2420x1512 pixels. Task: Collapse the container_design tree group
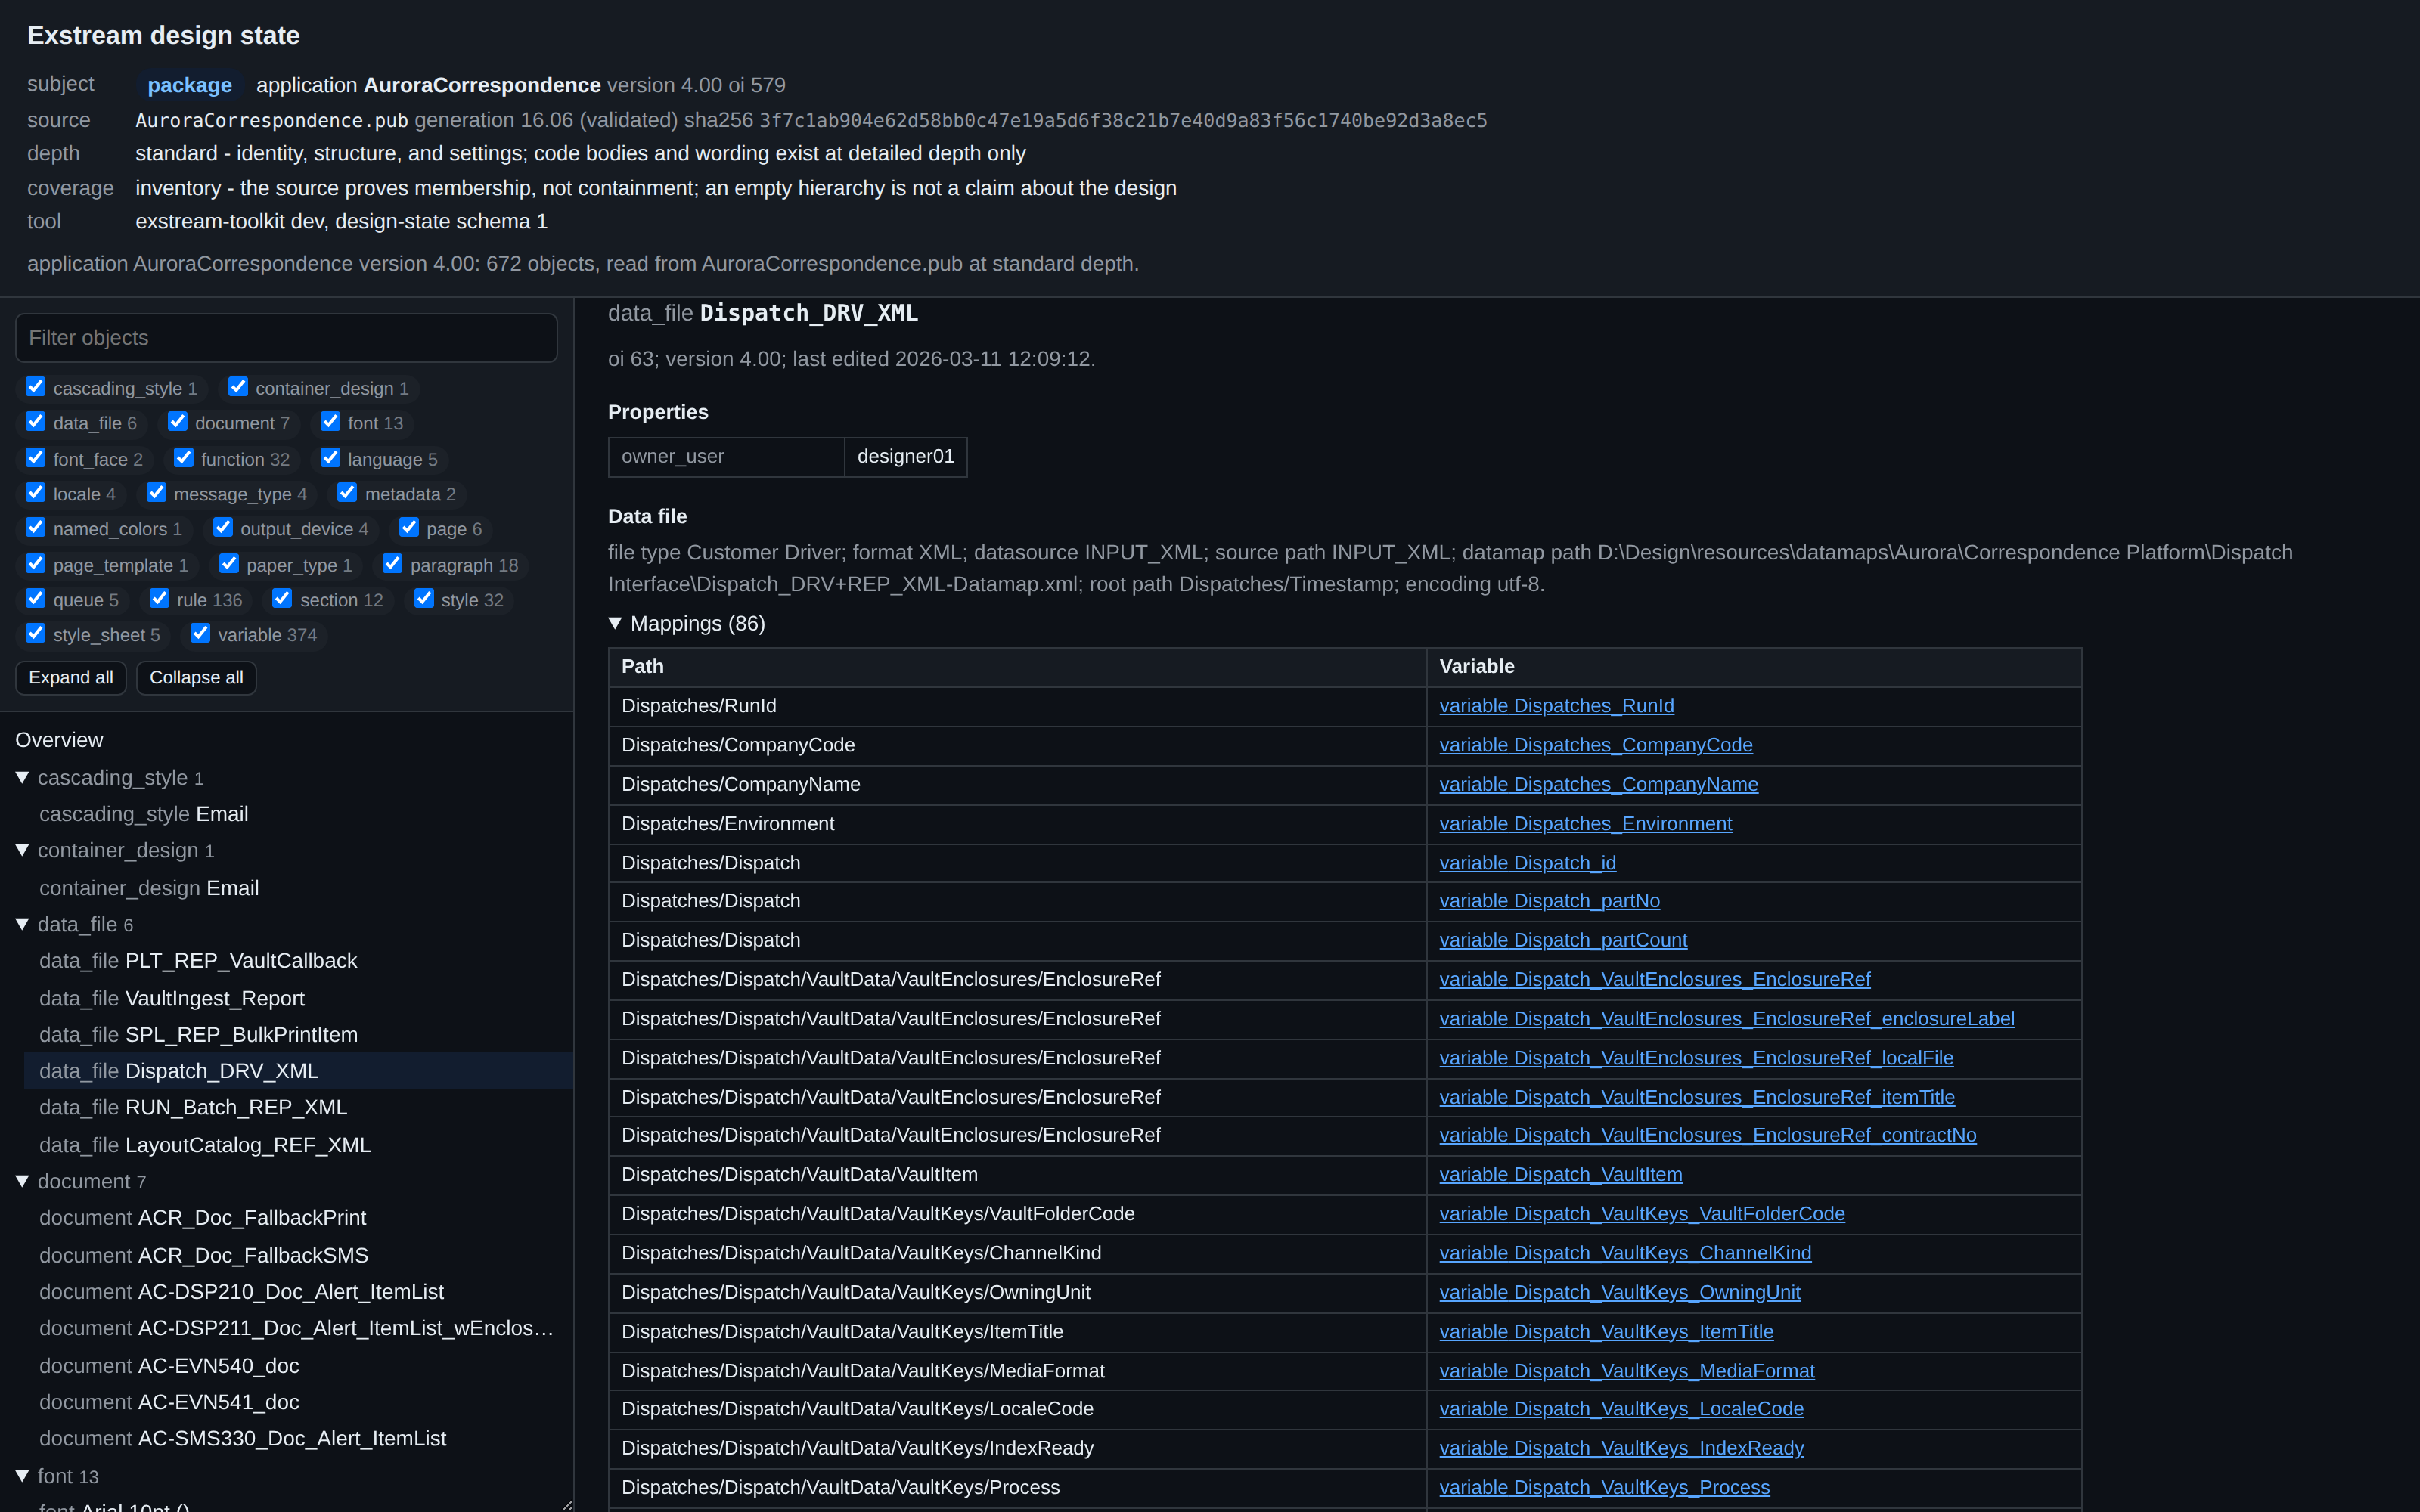(x=22, y=851)
